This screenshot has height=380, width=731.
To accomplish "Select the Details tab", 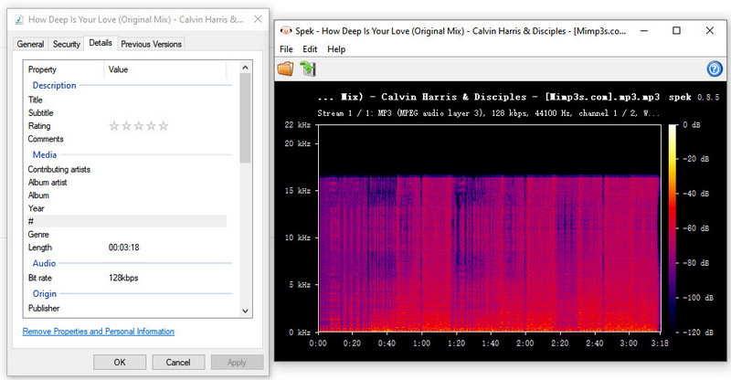I will pos(101,42).
